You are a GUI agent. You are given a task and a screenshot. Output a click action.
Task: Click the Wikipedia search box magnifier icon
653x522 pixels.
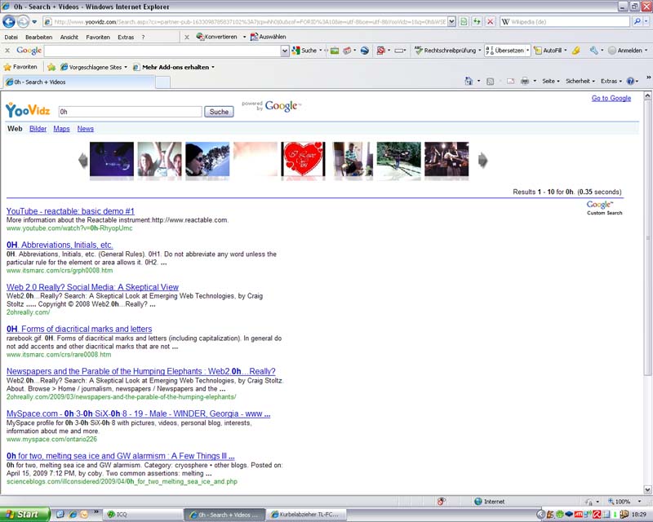pos(637,22)
